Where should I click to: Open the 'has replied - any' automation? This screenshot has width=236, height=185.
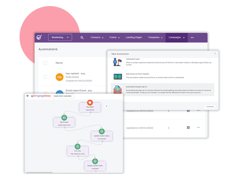pyautogui.click(x=75, y=73)
